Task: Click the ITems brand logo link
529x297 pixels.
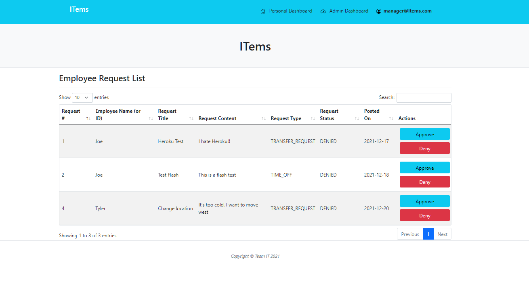Action: coord(79,9)
